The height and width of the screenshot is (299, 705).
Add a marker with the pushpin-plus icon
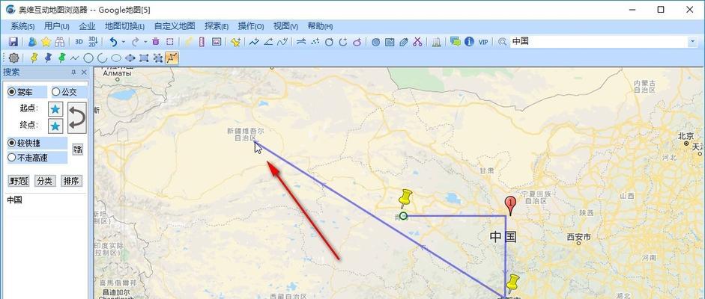click(x=235, y=42)
